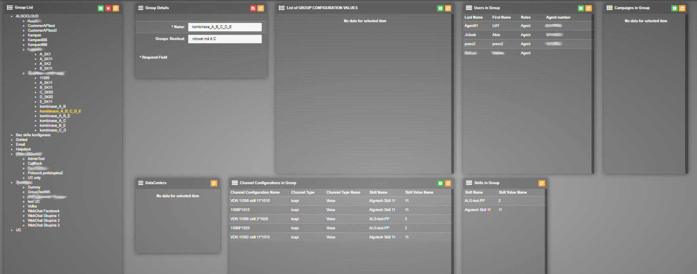Delete the selected group via red X
This screenshot has height=274, width=697.
(108, 8)
